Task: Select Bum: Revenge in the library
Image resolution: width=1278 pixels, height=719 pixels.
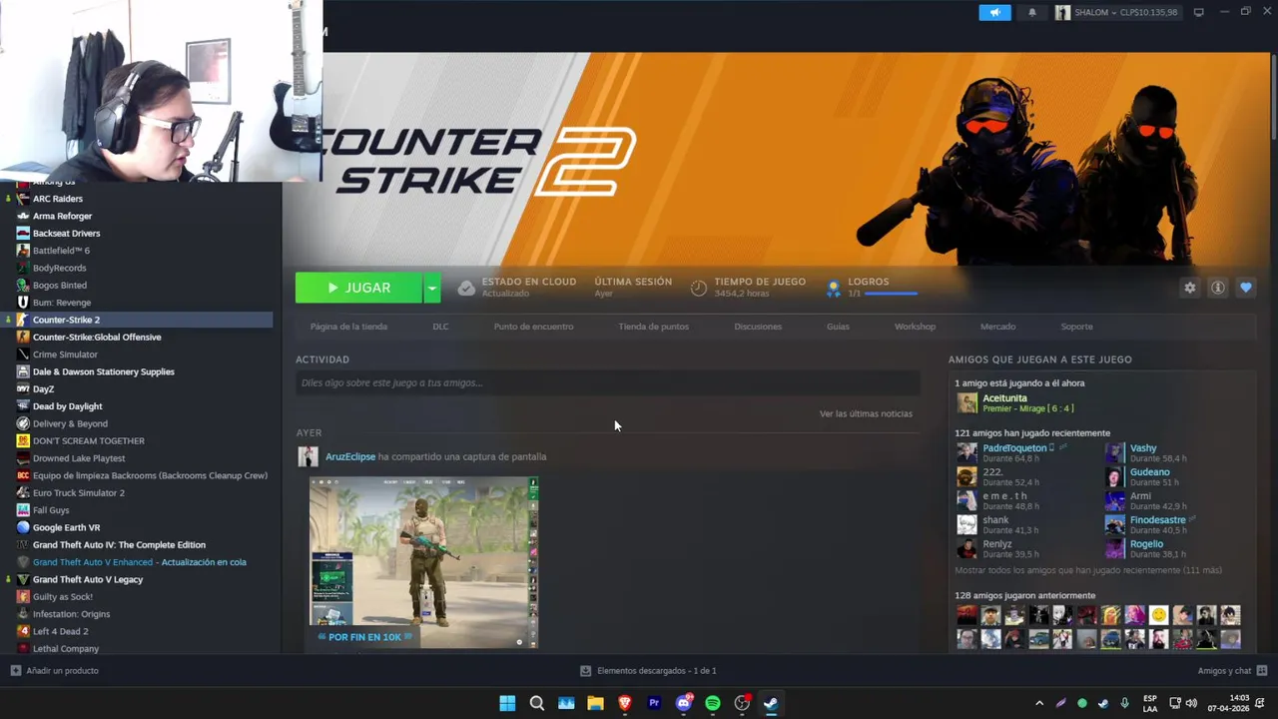Action: pyautogui.click(x=62, y=303)
